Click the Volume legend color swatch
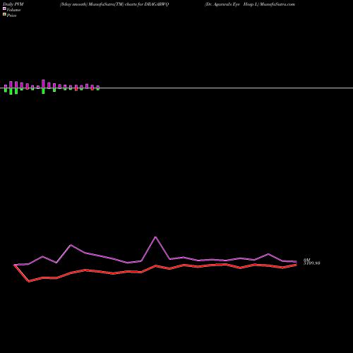 click(4, 8)
